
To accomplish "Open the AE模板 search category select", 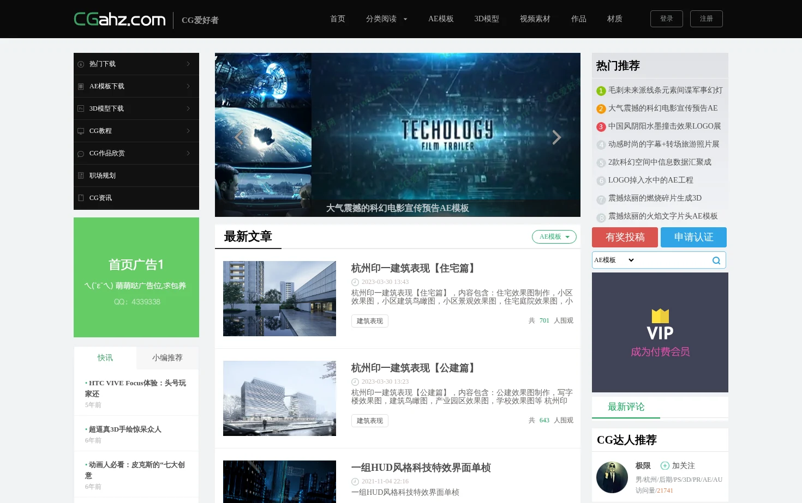I will click(614, 260).
